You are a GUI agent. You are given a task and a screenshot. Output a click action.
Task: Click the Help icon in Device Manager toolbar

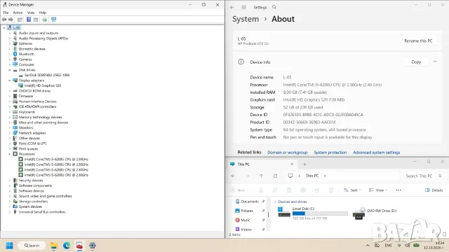tap(29, 20)
